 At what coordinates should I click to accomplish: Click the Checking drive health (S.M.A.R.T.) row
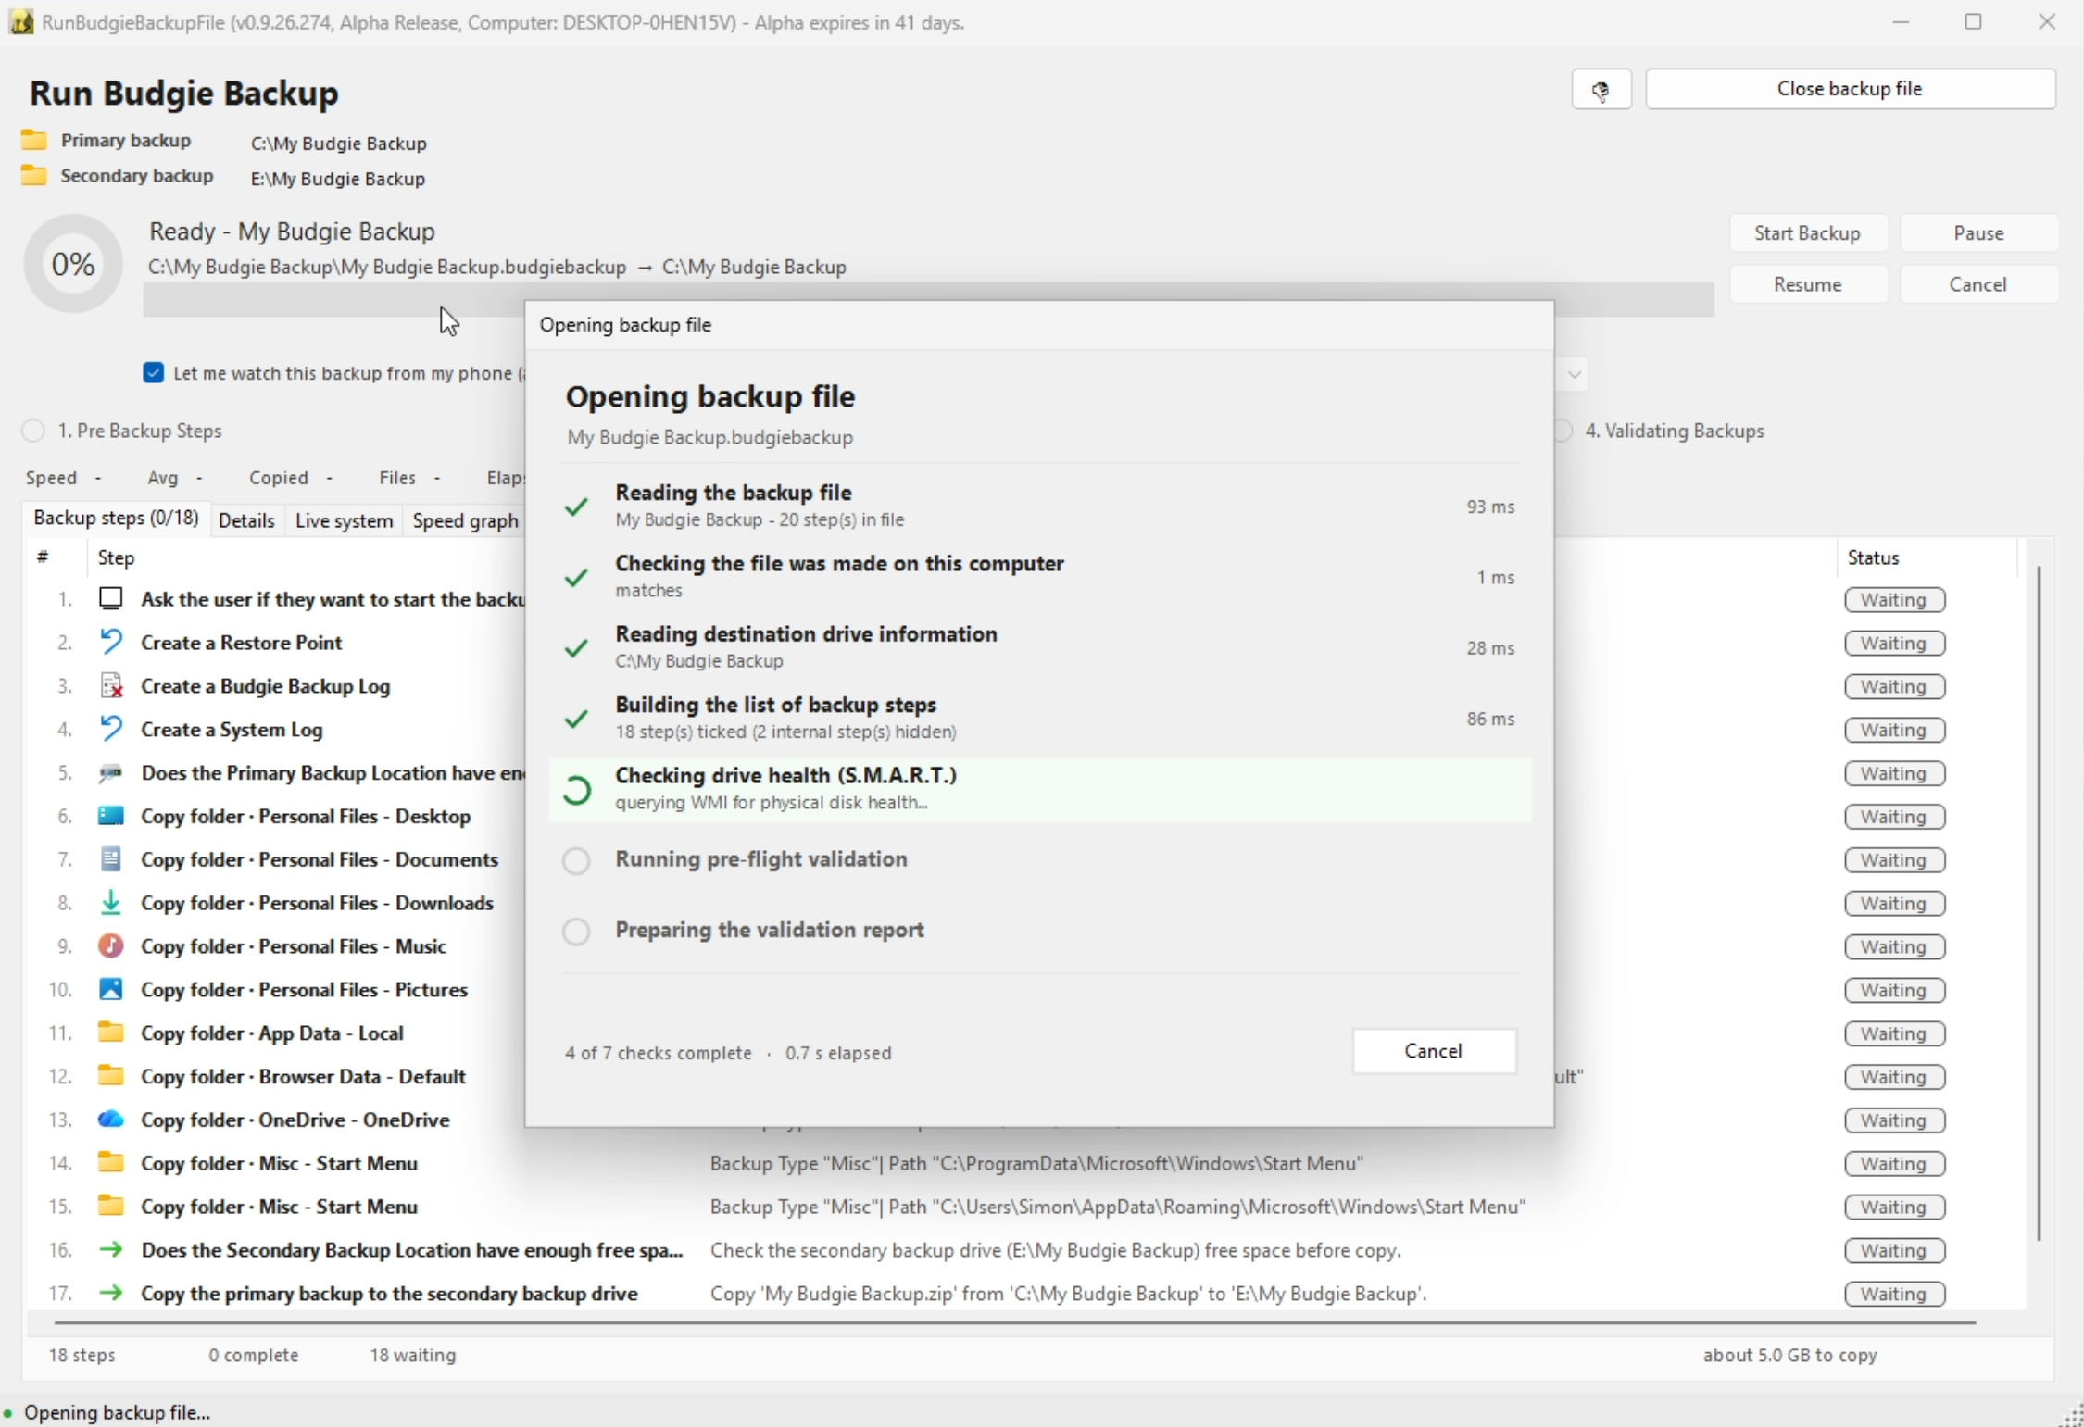click(1039, 790)
